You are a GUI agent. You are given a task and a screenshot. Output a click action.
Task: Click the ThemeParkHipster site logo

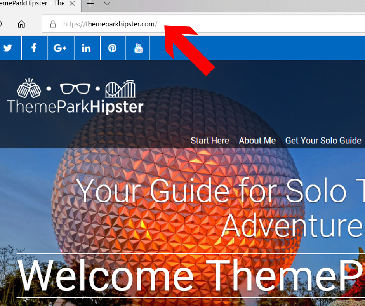[x=75, y=96]
